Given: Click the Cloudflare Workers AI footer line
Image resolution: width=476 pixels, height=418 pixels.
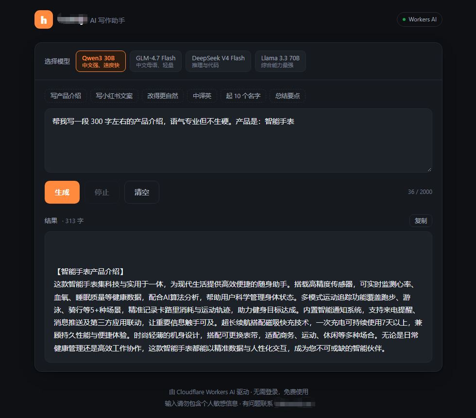Looking at the screenshot, I should [x=238, y=392].
